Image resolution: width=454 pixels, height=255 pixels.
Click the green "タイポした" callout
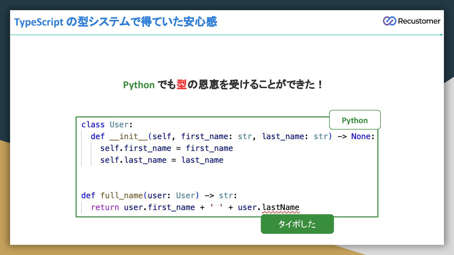coord(297,224)
